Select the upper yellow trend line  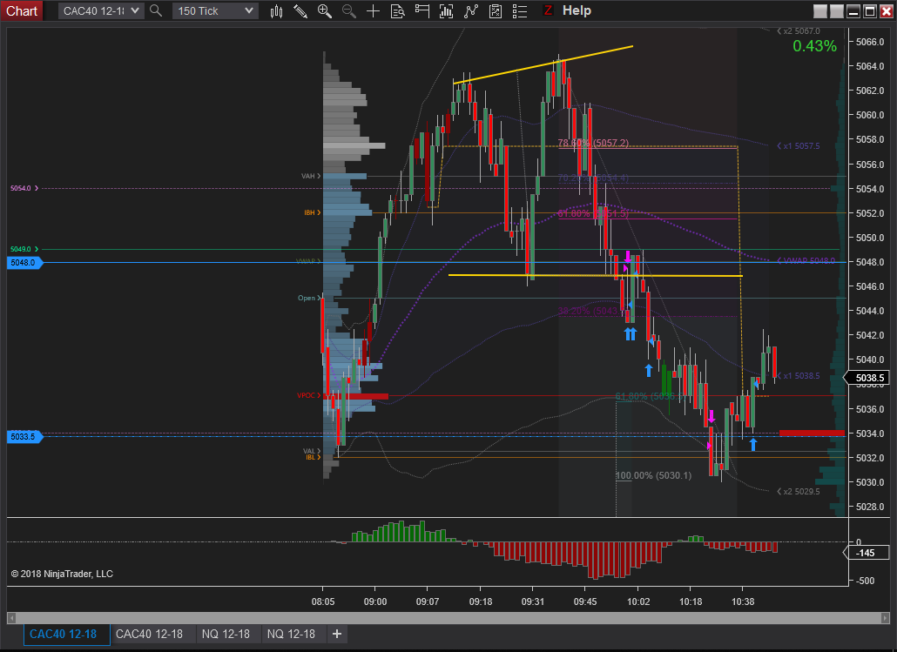543,64
